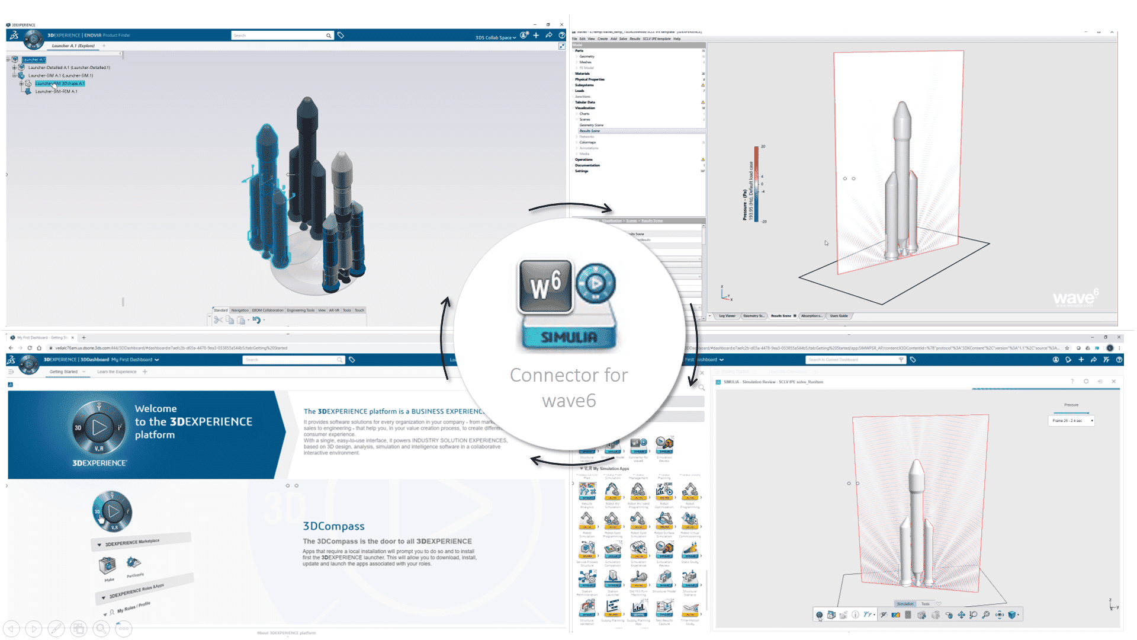1137x640 pixels.
Task: Open the SCLV IPE template menu in wave6
Action: point(657,39)
